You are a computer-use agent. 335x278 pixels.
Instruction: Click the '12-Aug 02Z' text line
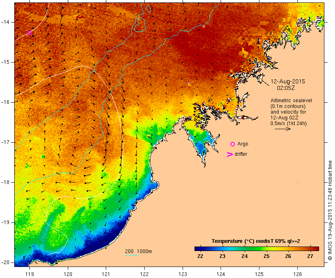tap(284, 118)
